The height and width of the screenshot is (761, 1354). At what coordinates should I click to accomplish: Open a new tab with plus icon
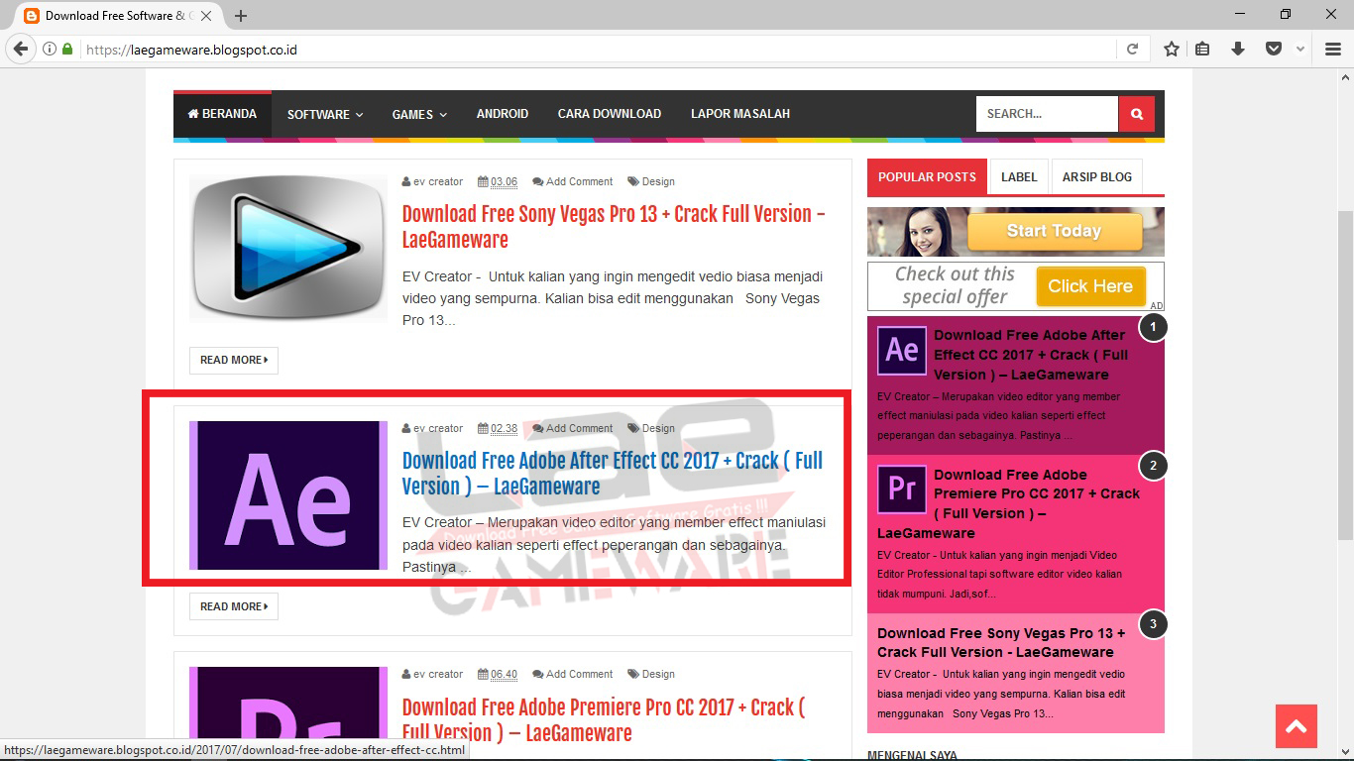pos(241,16)
